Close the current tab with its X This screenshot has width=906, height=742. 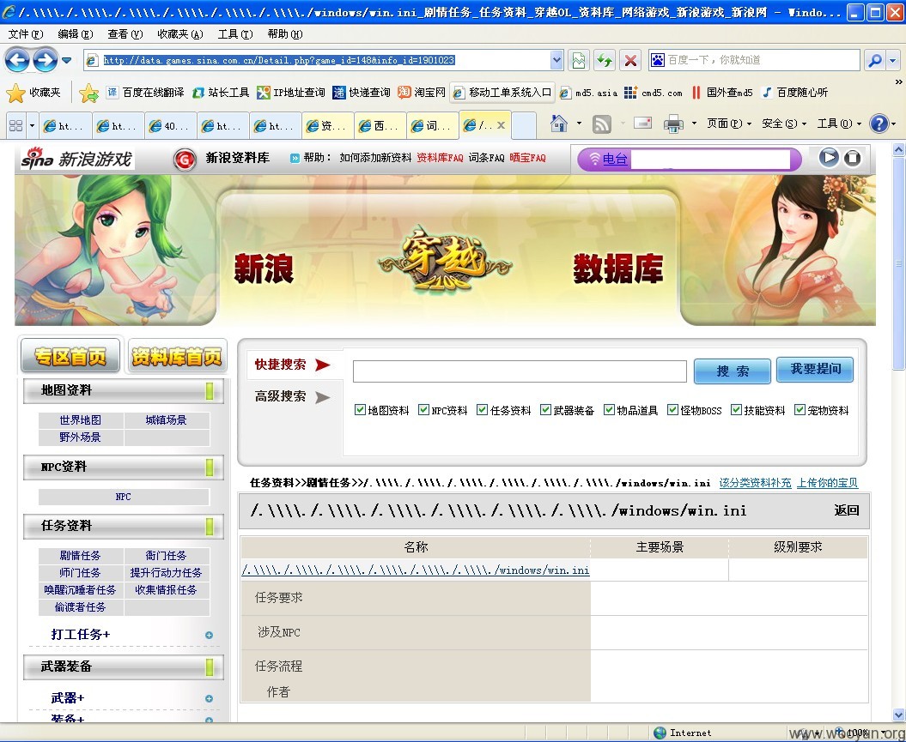click(501, 124)
